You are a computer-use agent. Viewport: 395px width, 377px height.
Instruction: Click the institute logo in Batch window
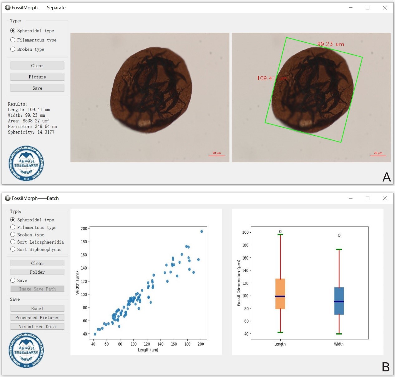(x=26, y=350)
